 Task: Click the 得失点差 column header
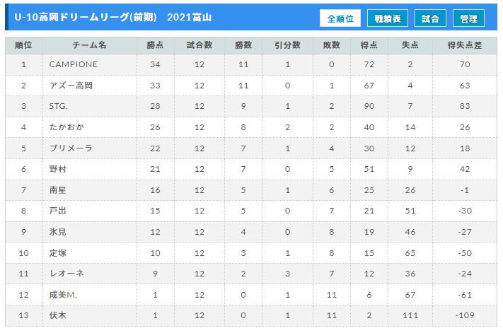(465, 45)
